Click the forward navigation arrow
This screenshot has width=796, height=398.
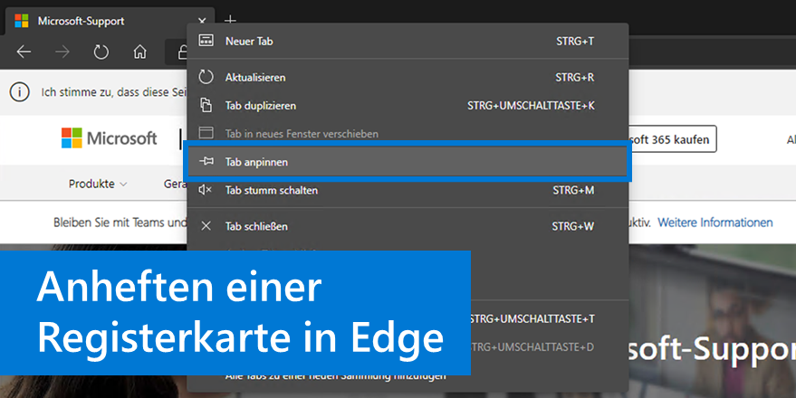click(x=62, y=52)
